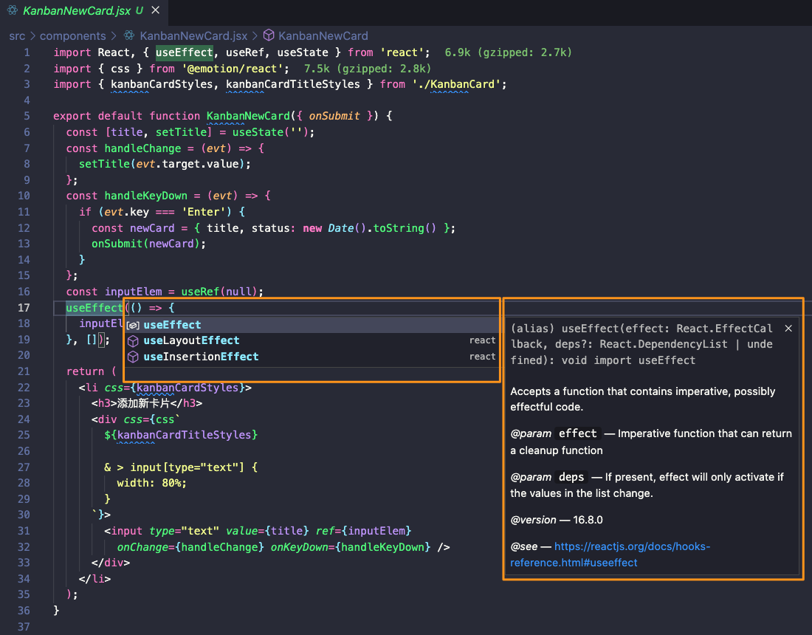This screenshot has height=635, width=812.
Task: Click the cube symbol icon in breadcrumb
Action: 269,35
